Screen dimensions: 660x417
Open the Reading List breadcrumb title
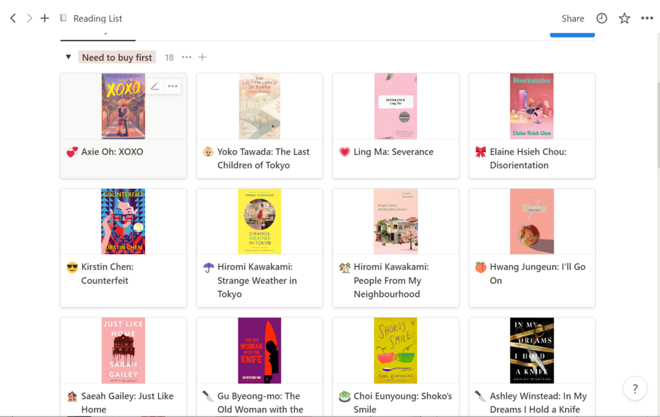[98, 18]
